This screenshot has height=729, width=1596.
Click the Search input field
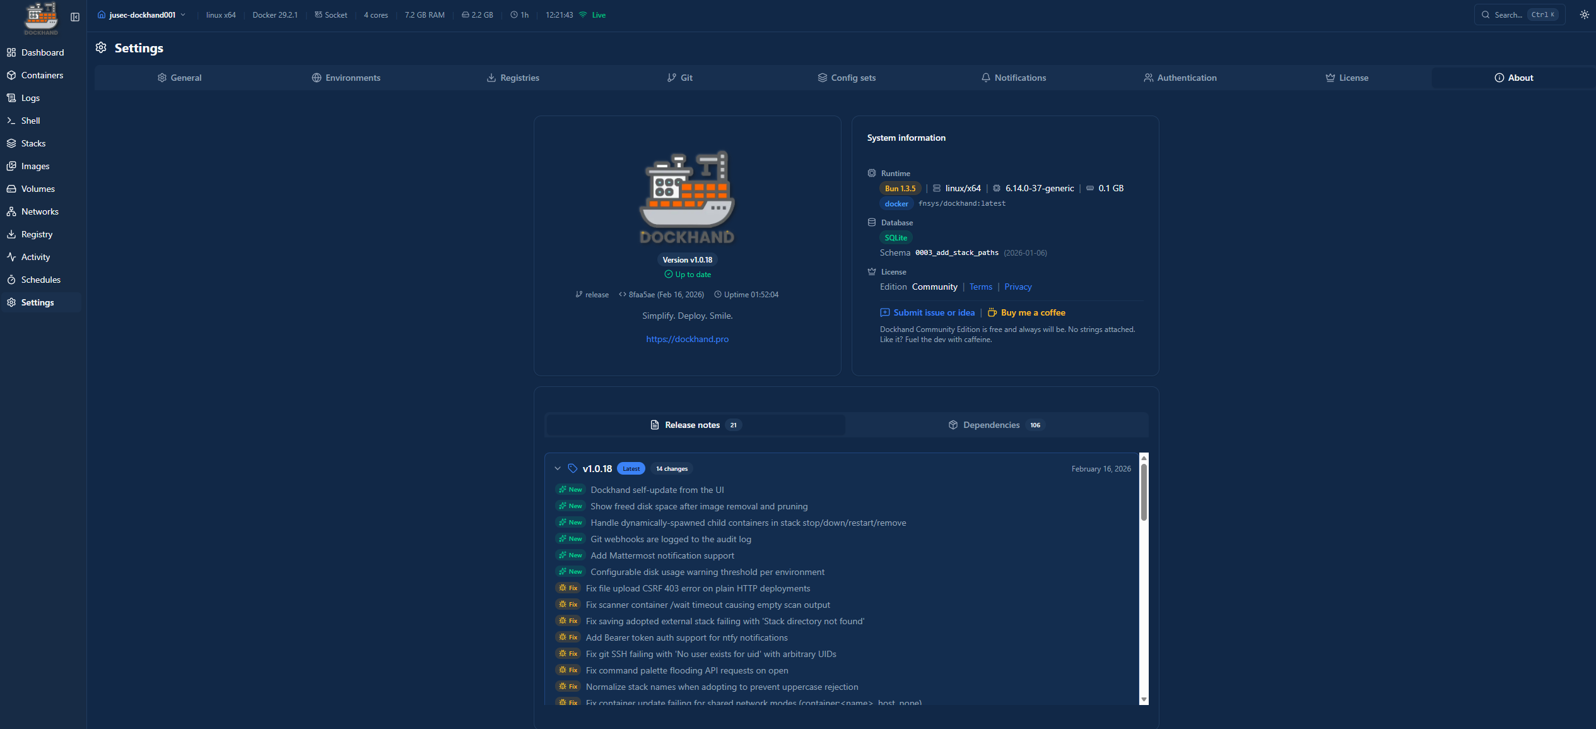coord(1508,15)
